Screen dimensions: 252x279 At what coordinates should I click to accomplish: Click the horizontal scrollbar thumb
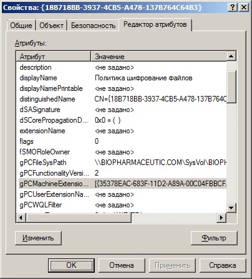click(79, 217)
